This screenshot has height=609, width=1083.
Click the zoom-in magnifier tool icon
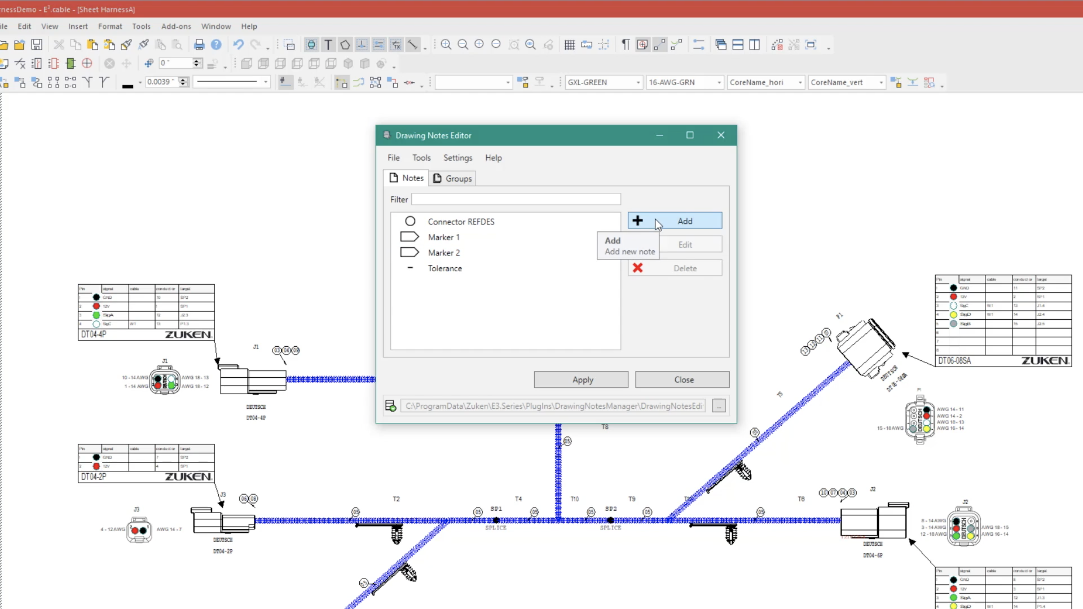click(446, 45)
